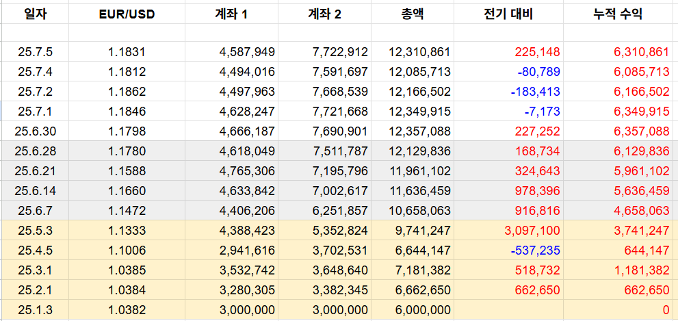This screenshot has width=678, height=321.
Task: Select the exchange rate cell 1.1333
Action: [x=127, y=231]
